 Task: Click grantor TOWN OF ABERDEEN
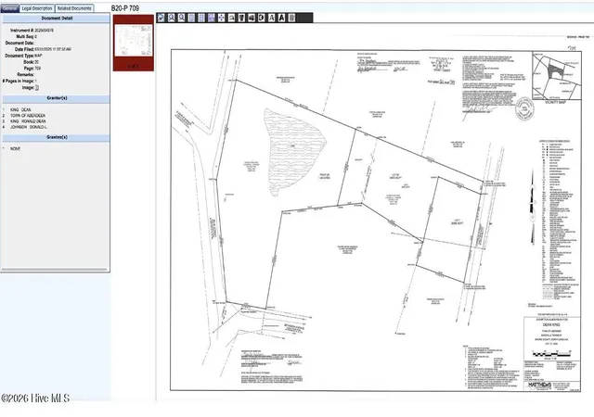click(28, 116)
